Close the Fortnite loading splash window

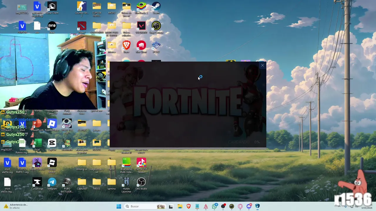pyautogui.click(x=263, y=65)
